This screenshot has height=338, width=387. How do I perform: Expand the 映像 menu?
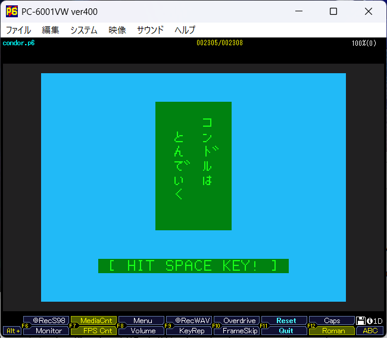click(x=117, y=30)
